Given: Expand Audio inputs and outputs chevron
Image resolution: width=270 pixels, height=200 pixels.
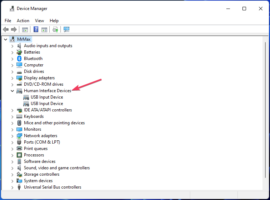Looking at the screenshot, I should [x=12, y=46].
